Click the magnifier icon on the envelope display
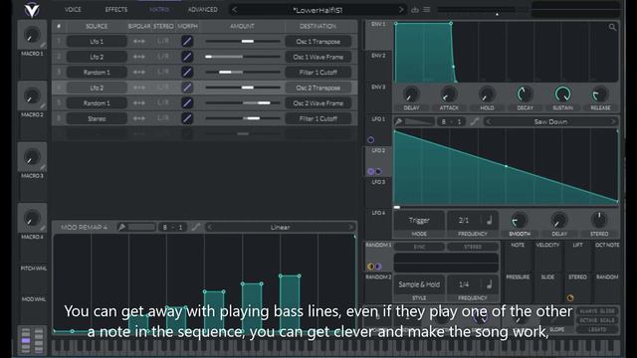 (x=612, y=28)
